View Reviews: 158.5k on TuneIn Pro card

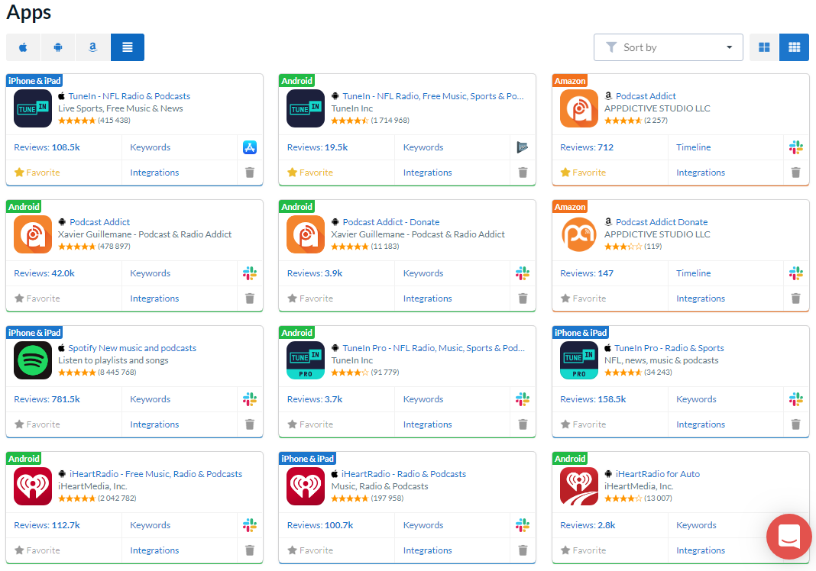(593, 399)
